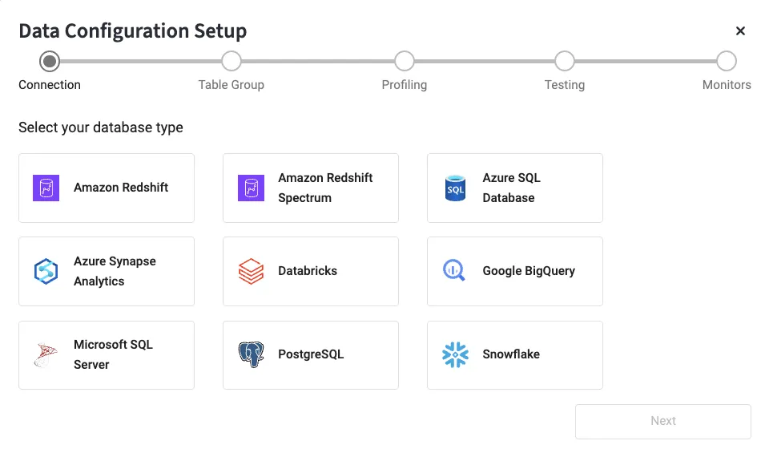Image resolution: width=769 pixels, height=453 pixels.
Task: Click the Azure Synapse Analytics hexagon icon
Action: [46, 271]
